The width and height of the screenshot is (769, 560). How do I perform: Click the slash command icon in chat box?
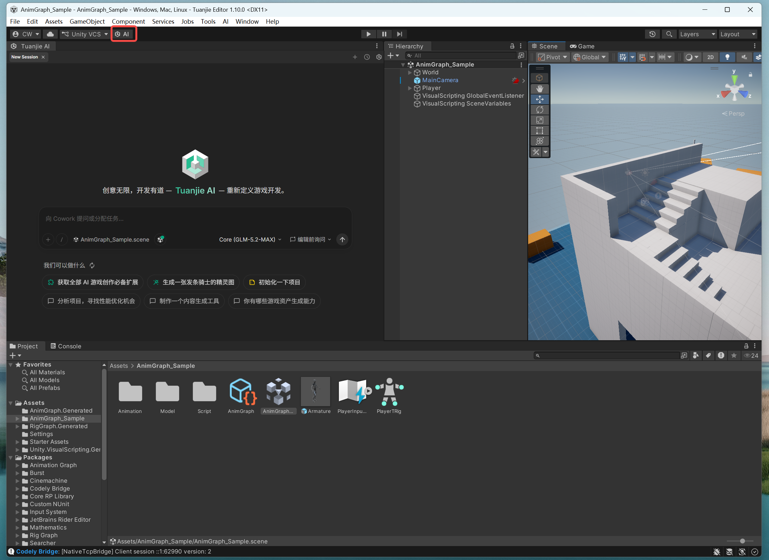(62, 240)
